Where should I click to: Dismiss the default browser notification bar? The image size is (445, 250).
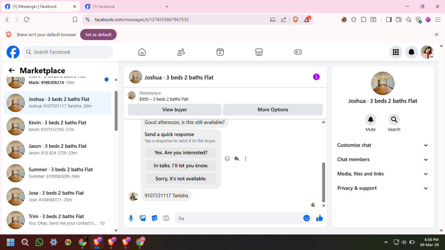pyautogui.click(x=437, y=35)
